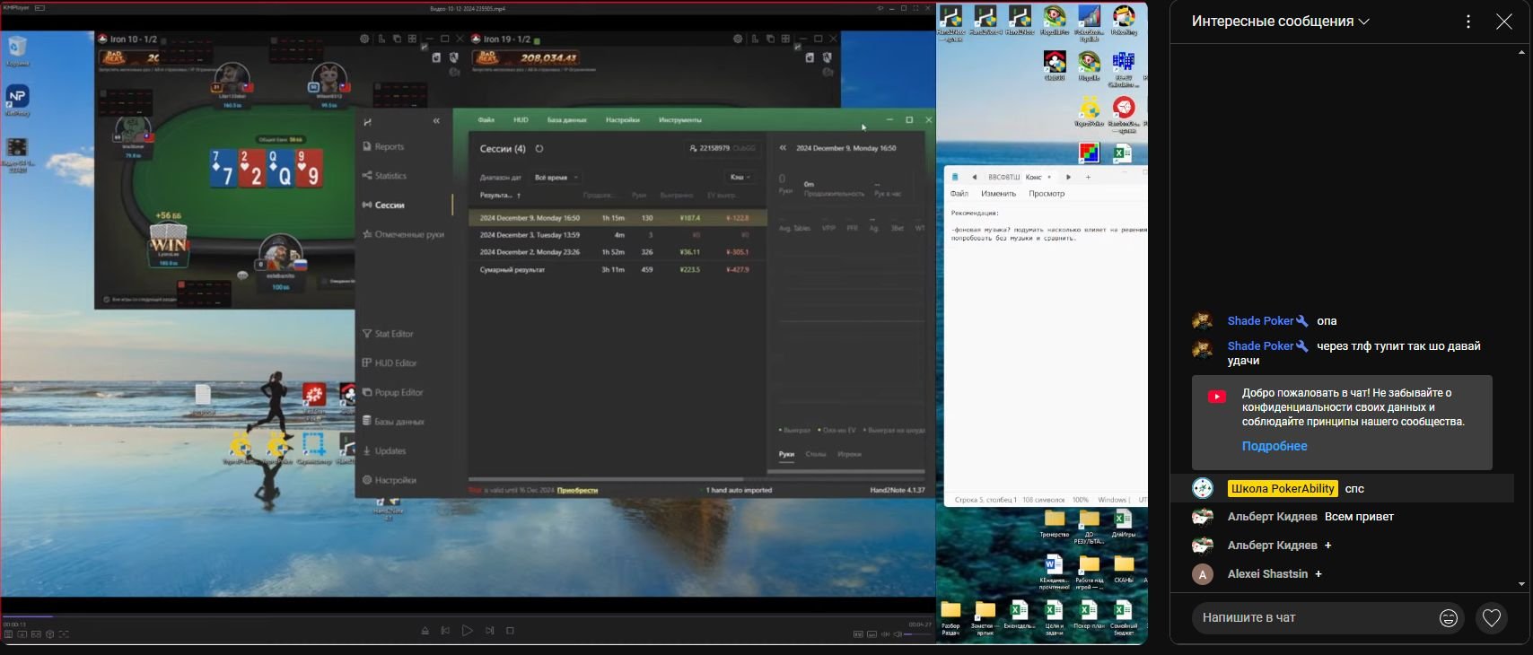Expand Интересные сообщения chat filter dropdown

point(1281,22)
